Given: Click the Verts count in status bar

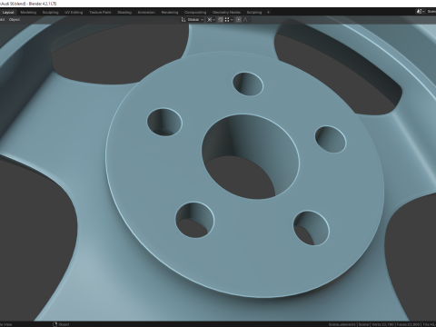Looking at the screenshot, I should pyautogui.click(x=382, y=324).
